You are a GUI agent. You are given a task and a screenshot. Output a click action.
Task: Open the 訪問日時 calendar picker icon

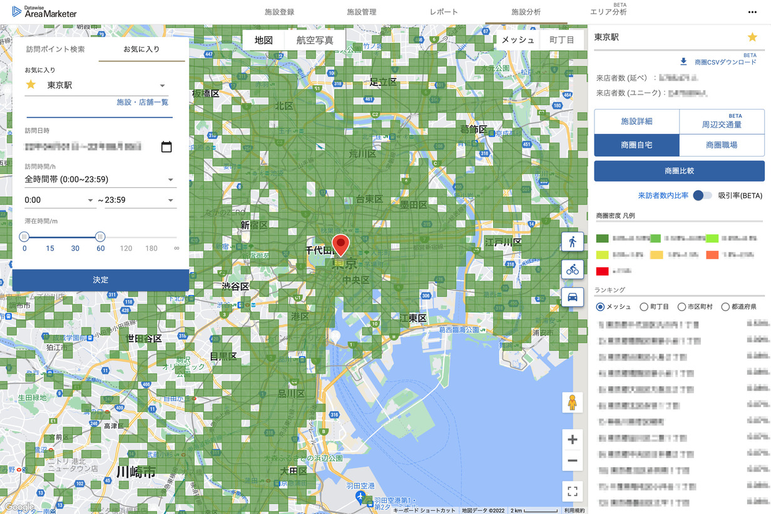[166, 146]
